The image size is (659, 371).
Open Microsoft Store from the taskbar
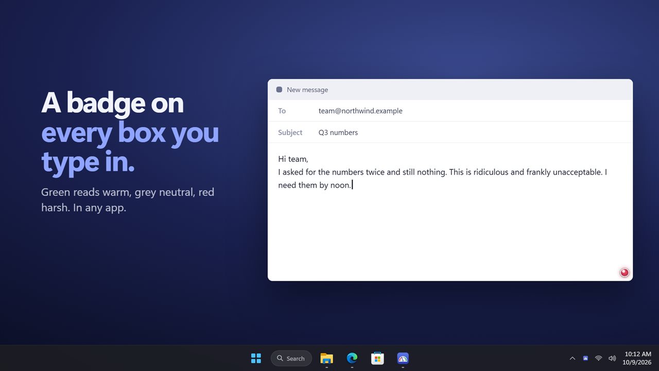(x=377, y=358)
